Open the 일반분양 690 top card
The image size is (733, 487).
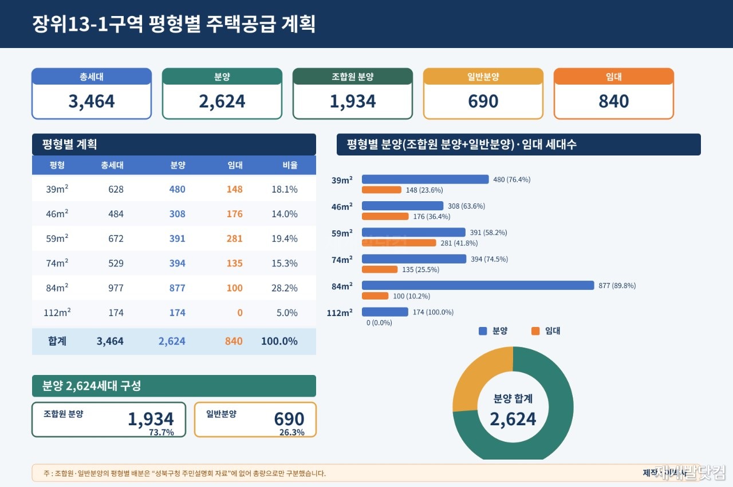[x=483, y=94]
